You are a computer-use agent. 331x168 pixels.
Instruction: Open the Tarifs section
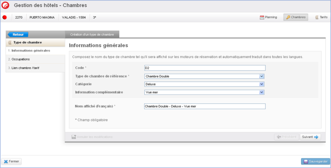321,17
